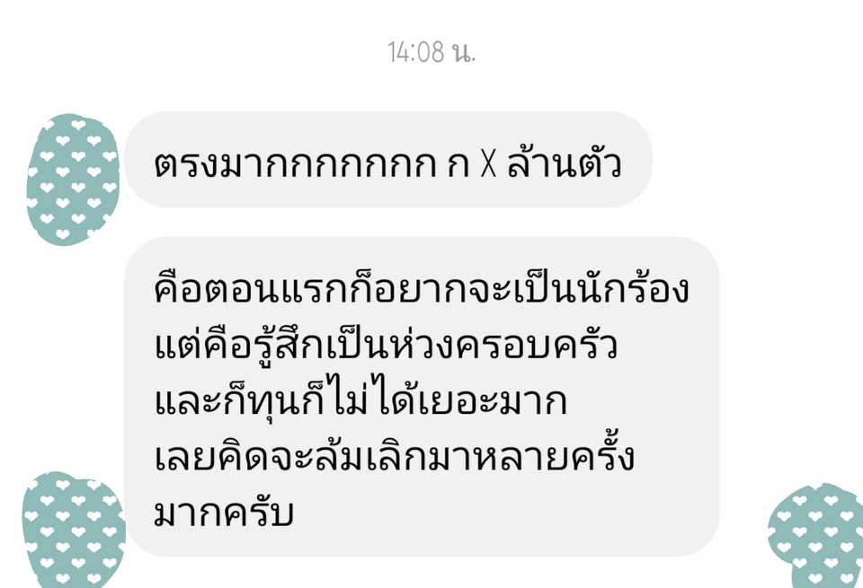The height and width of the screenshot is (588, 863).
Task: Select the message bubble 'ตรงมากกกกกกก ก X ล้านตัว'
Action: [388, 160]
